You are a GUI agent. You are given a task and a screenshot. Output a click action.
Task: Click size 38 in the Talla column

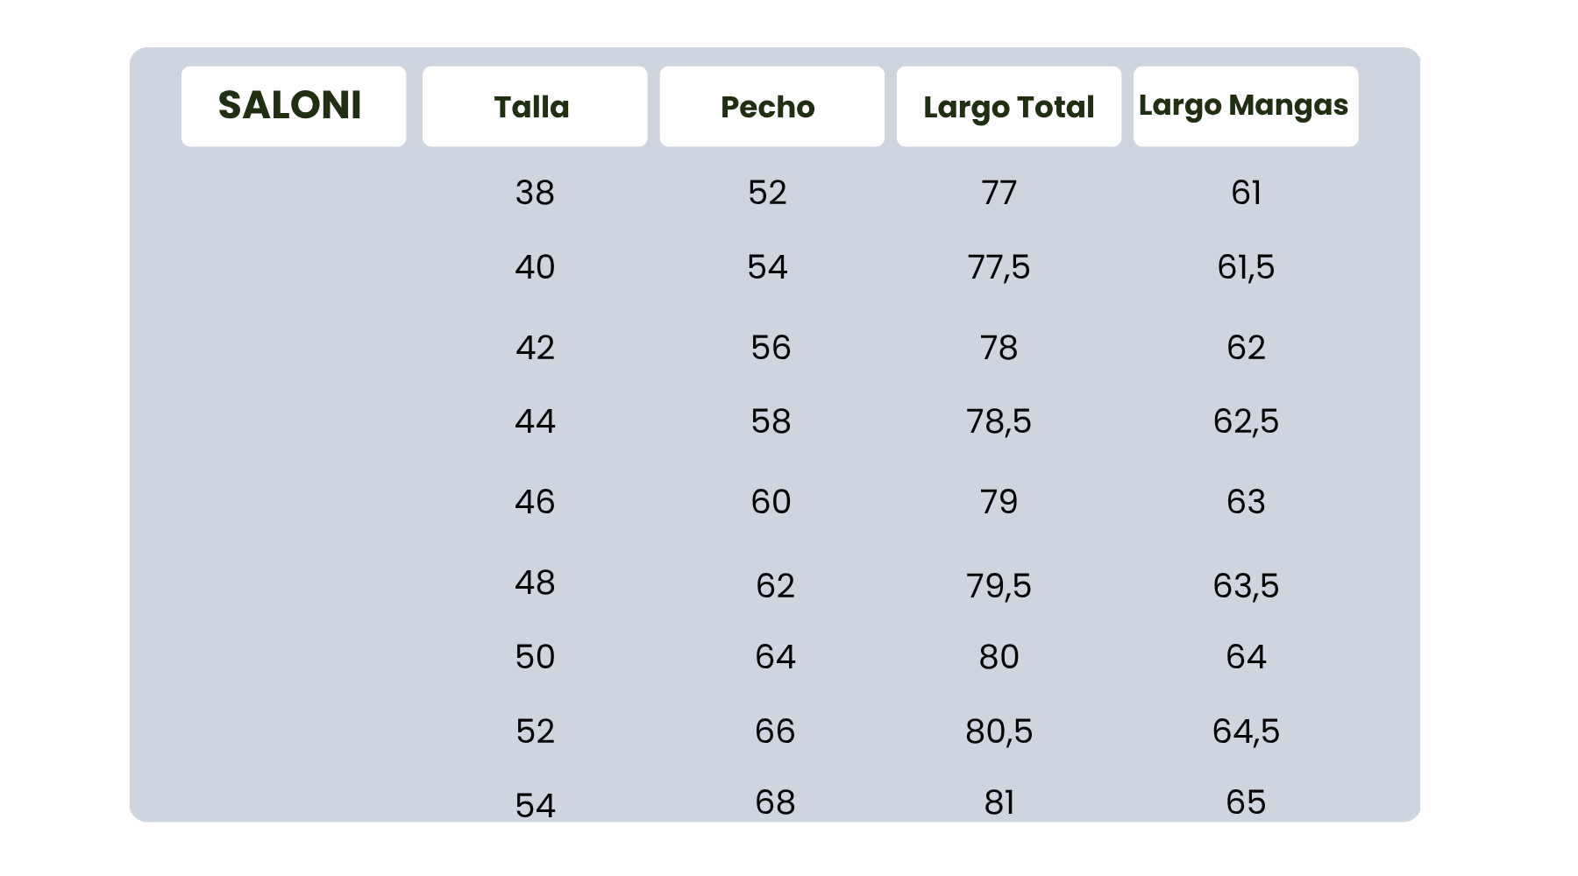(x=535, y=193)
